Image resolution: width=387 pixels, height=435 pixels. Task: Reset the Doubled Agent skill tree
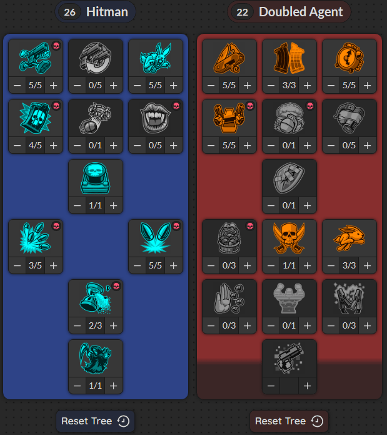click(x=289, y=421)
